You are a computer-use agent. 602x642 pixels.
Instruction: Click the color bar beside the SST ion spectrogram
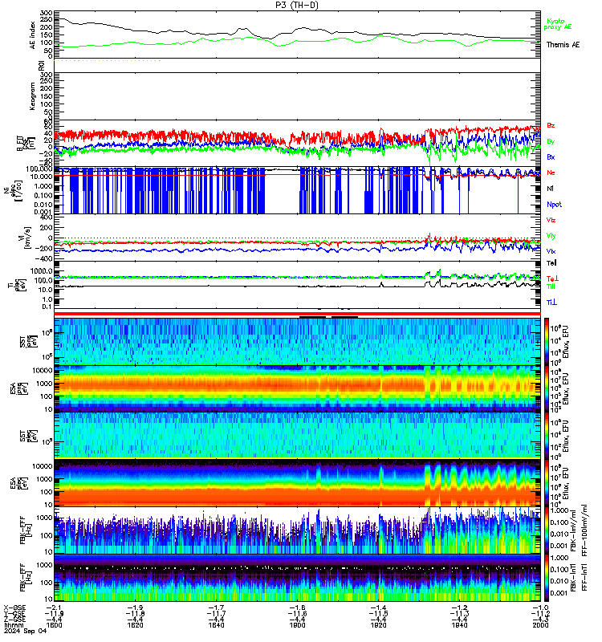click(x=547, y=342)
